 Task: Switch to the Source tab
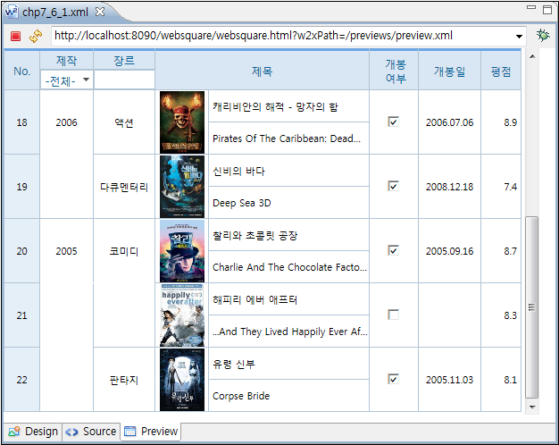[x=91, y=432]
